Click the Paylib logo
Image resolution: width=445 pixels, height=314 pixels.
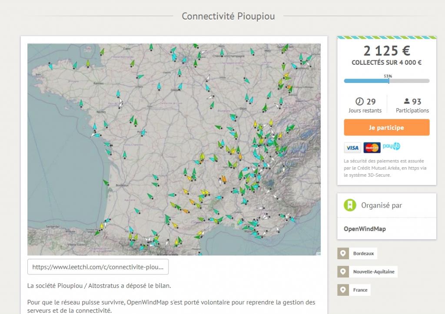pyautogui.click(x=392, y=146)
